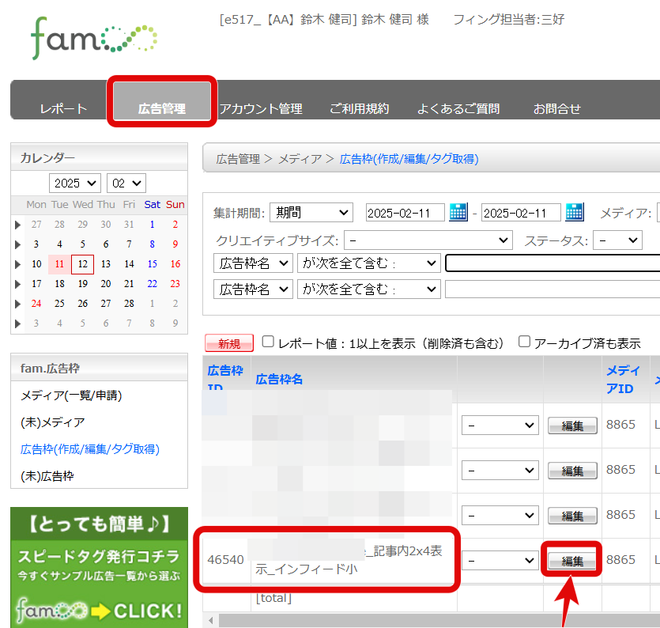The height and width of the screenshot is (628, 660).
Task: Click 編集 button for ad slot 46540
Action: (572, 561)
